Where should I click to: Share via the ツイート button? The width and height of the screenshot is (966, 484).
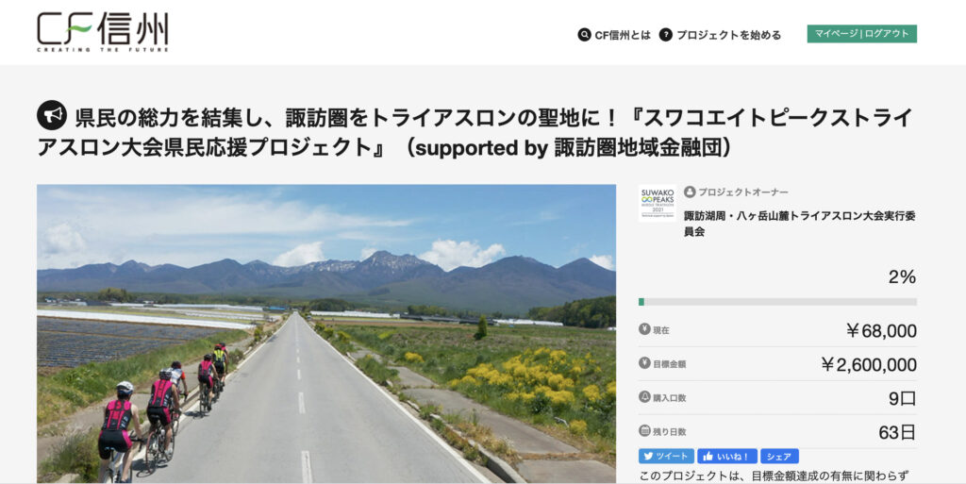tap(666, 457)
